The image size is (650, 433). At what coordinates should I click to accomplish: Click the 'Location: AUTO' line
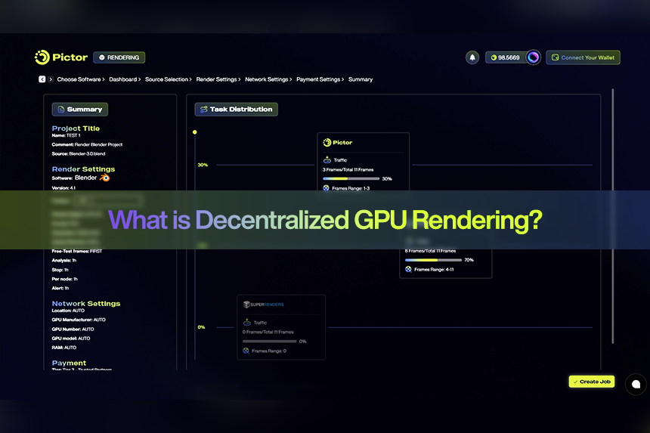click(68, 311)
